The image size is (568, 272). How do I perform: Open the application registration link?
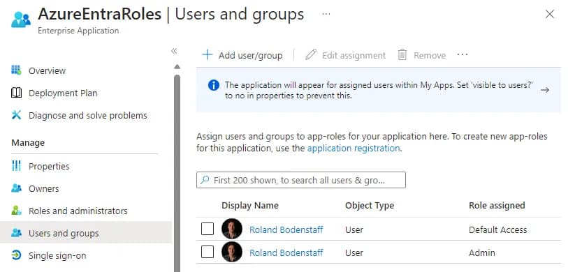(x=354, y=149)
